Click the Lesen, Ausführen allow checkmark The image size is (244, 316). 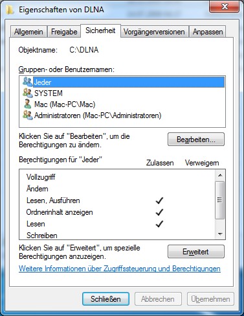159,201
